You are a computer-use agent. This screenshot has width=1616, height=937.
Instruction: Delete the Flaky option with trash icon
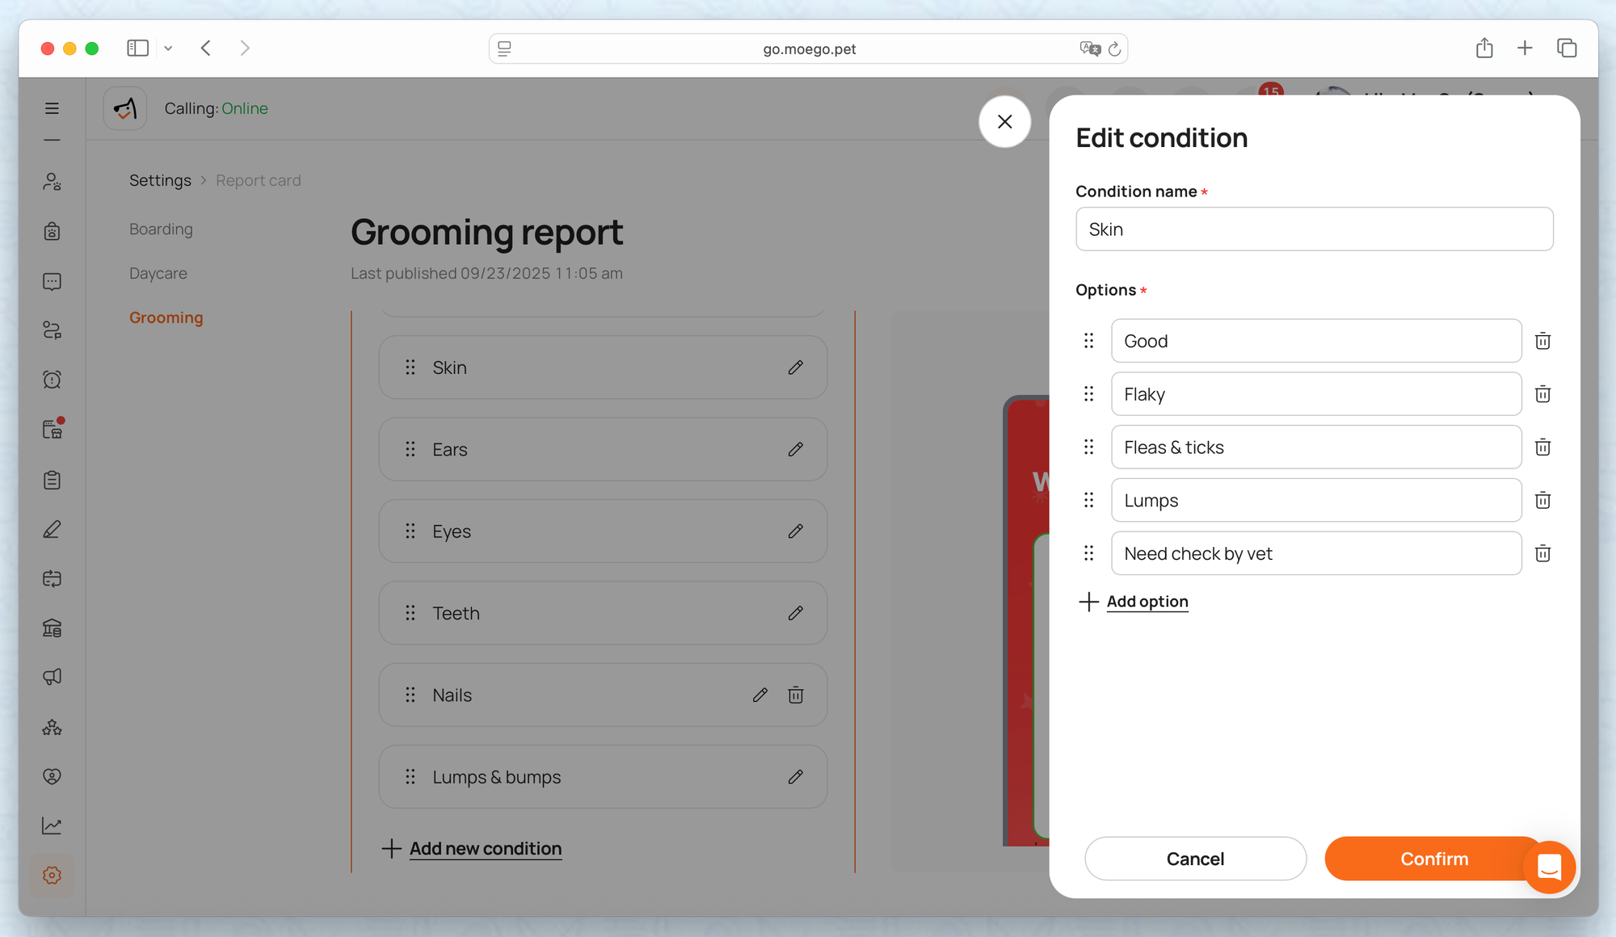1542,394
